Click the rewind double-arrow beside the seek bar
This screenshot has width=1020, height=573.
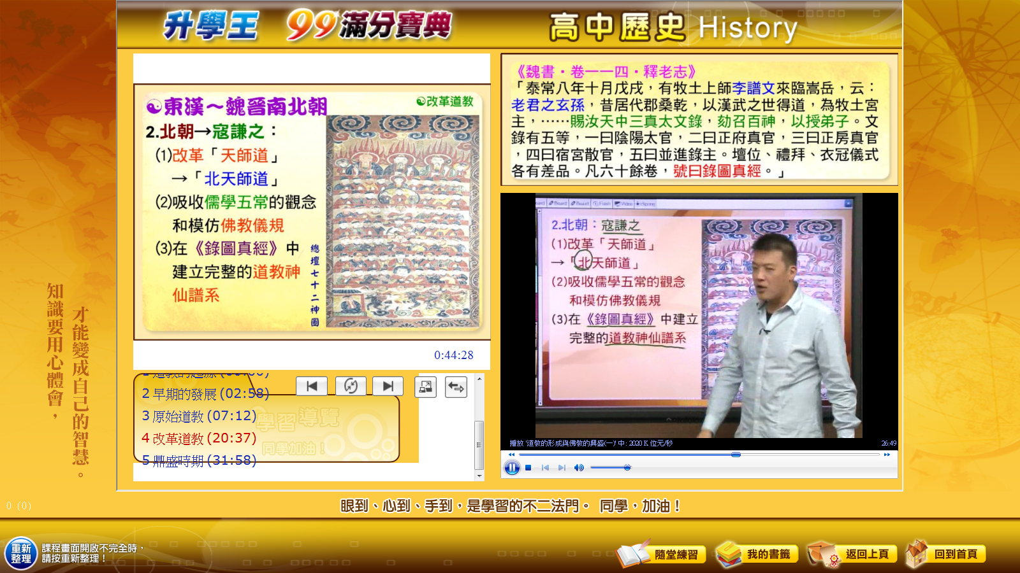coord(511,455)
